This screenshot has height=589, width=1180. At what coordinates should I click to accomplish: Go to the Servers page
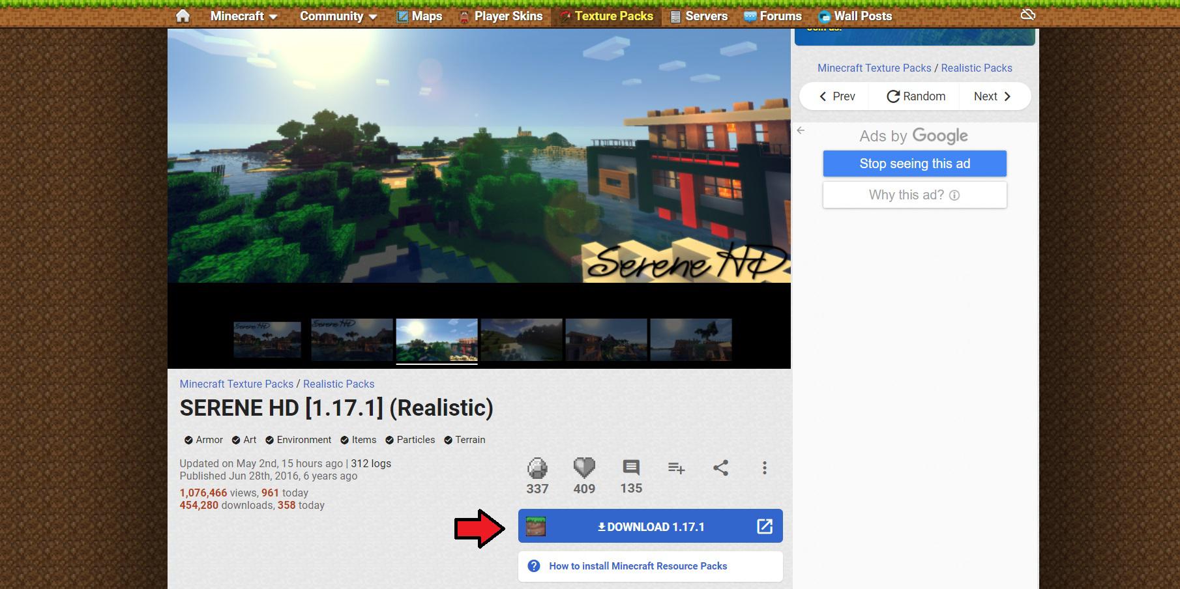pos(699,16)
